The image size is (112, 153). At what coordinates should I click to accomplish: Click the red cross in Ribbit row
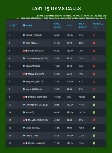click(94, 66)
